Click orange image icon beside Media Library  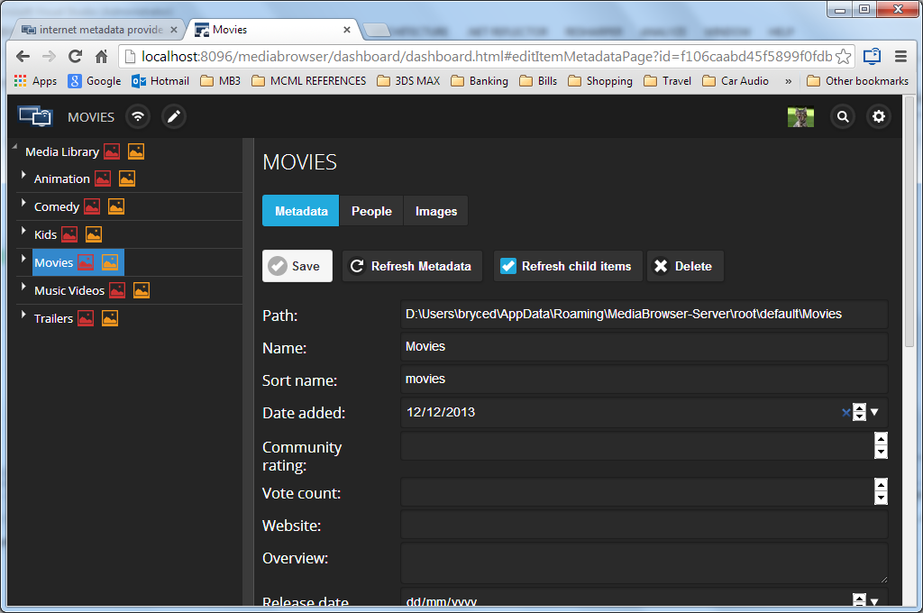click(x=136, y=151)
